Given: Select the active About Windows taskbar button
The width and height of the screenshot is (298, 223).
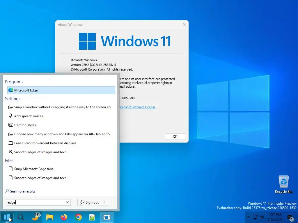Looking at the screenshot, I should 107,217.
